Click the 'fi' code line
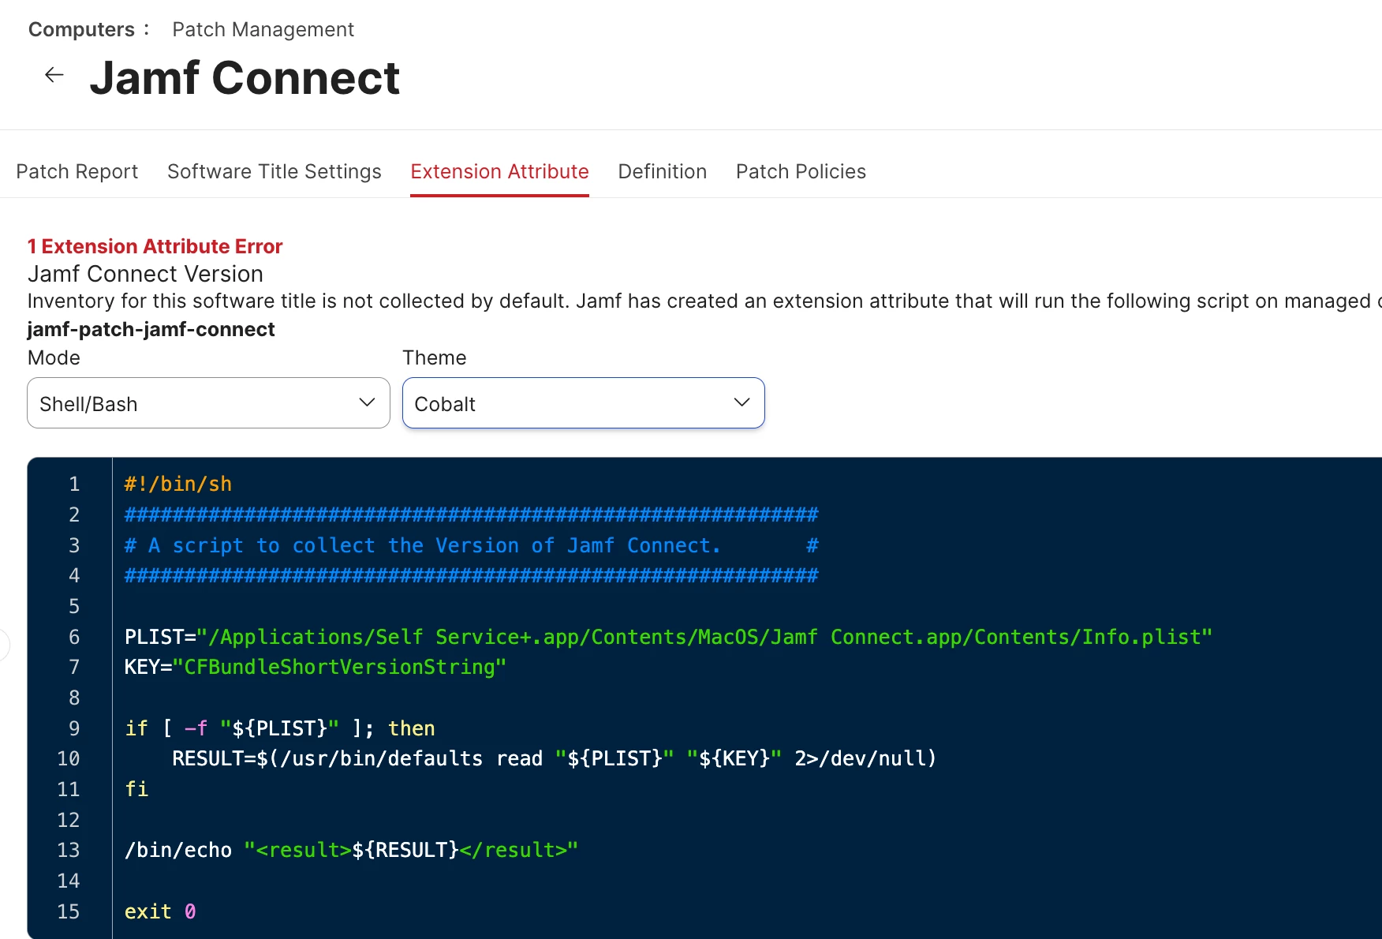This screenshot has width=1382, height=939. click(x=136, y=789)
